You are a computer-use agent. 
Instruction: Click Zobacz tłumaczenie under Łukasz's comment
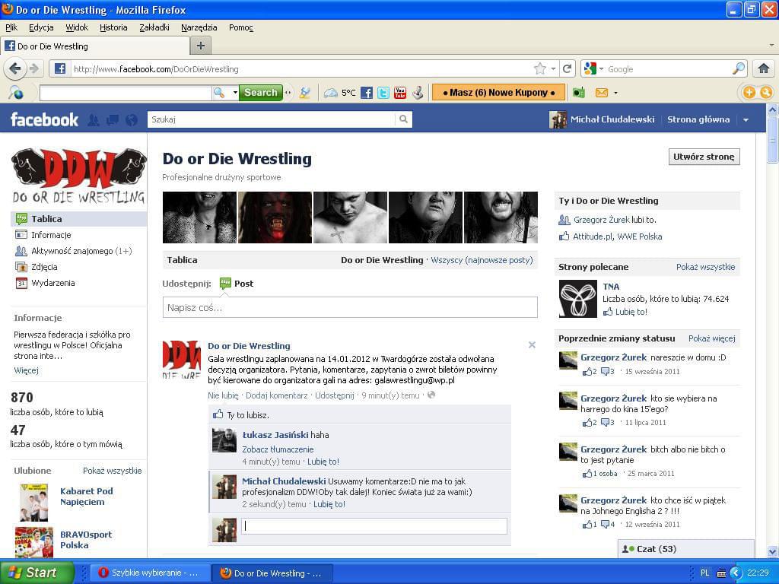[278, 449]
